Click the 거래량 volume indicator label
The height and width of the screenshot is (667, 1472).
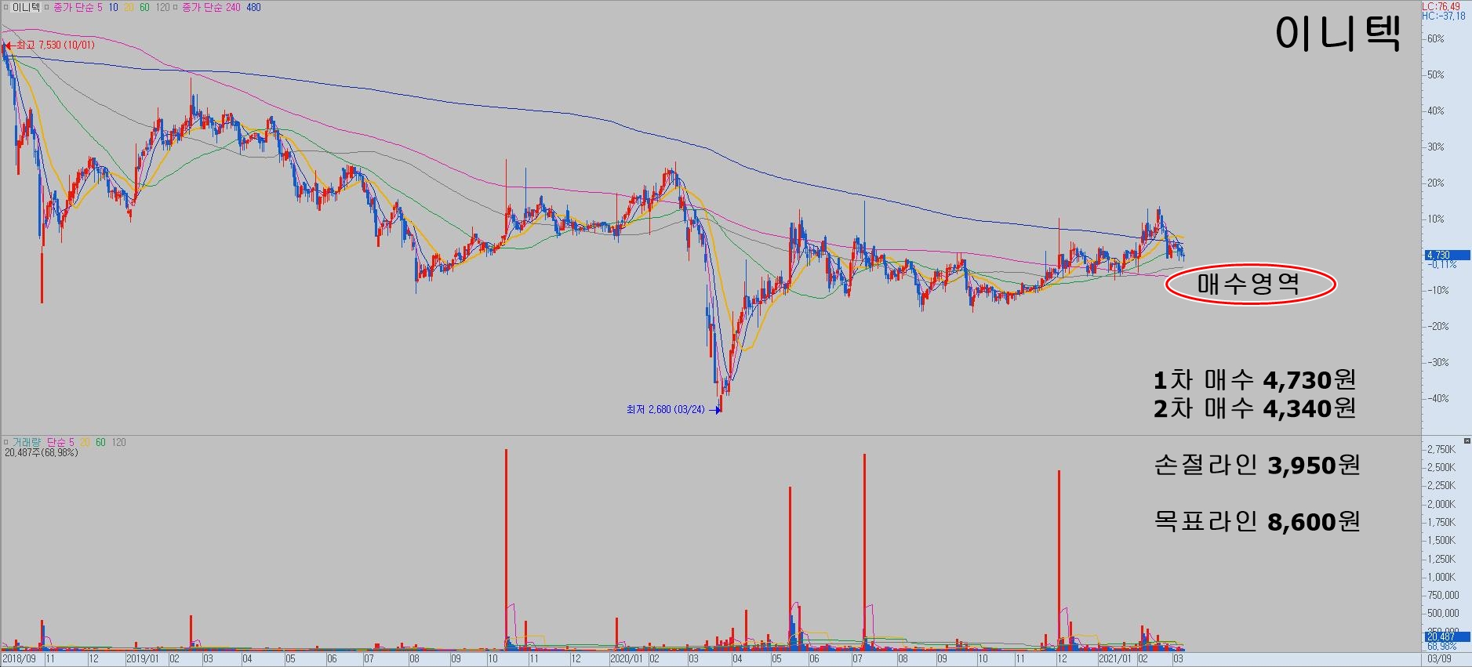pos(27,442)
